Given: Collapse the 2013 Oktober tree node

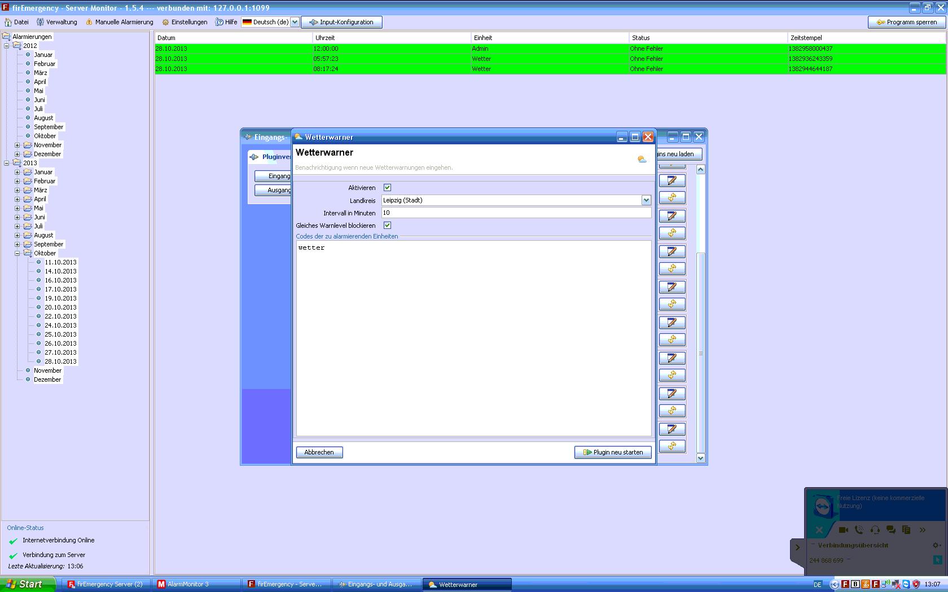Looking at the screenshot, I should pos(17,253).
